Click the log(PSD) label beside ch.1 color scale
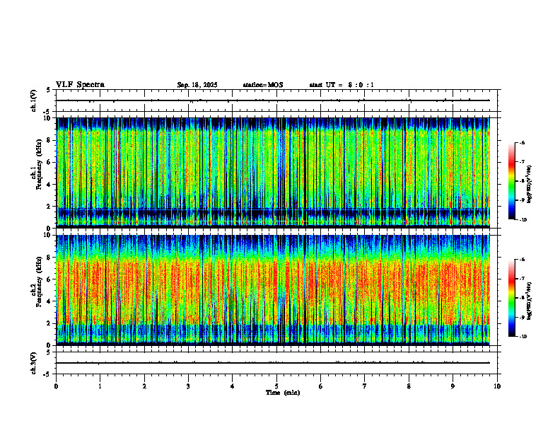Image resolution: width=560 pixels, height=433 pixels. coord(530,185)
